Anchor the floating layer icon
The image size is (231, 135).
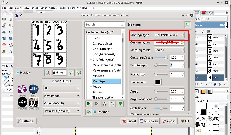[x=220, y=84]
